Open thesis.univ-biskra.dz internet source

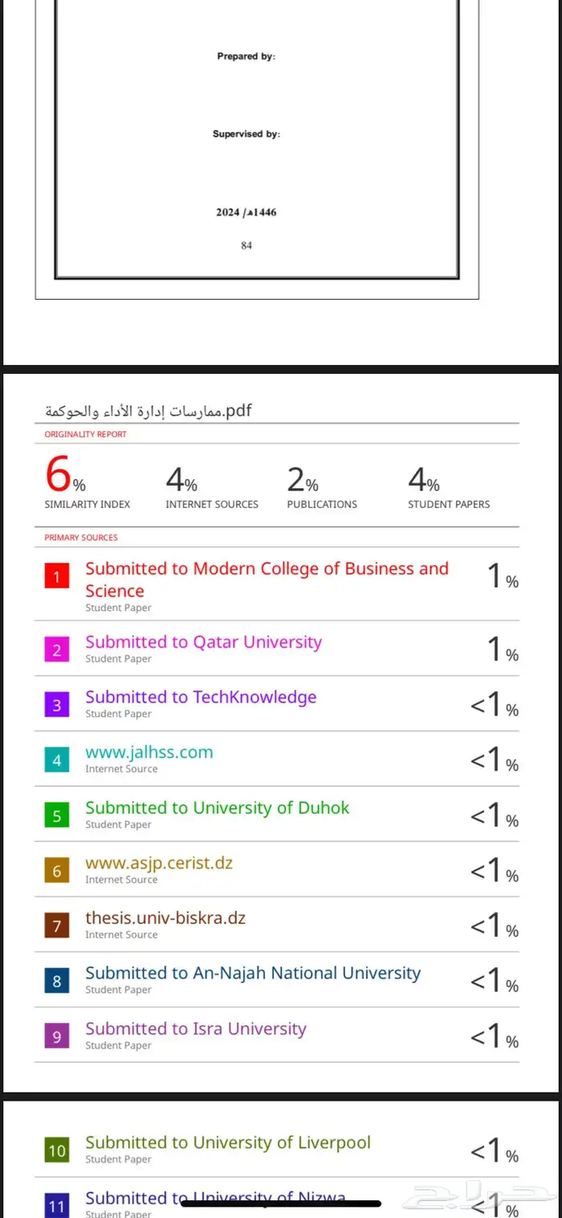pos(165,917)
